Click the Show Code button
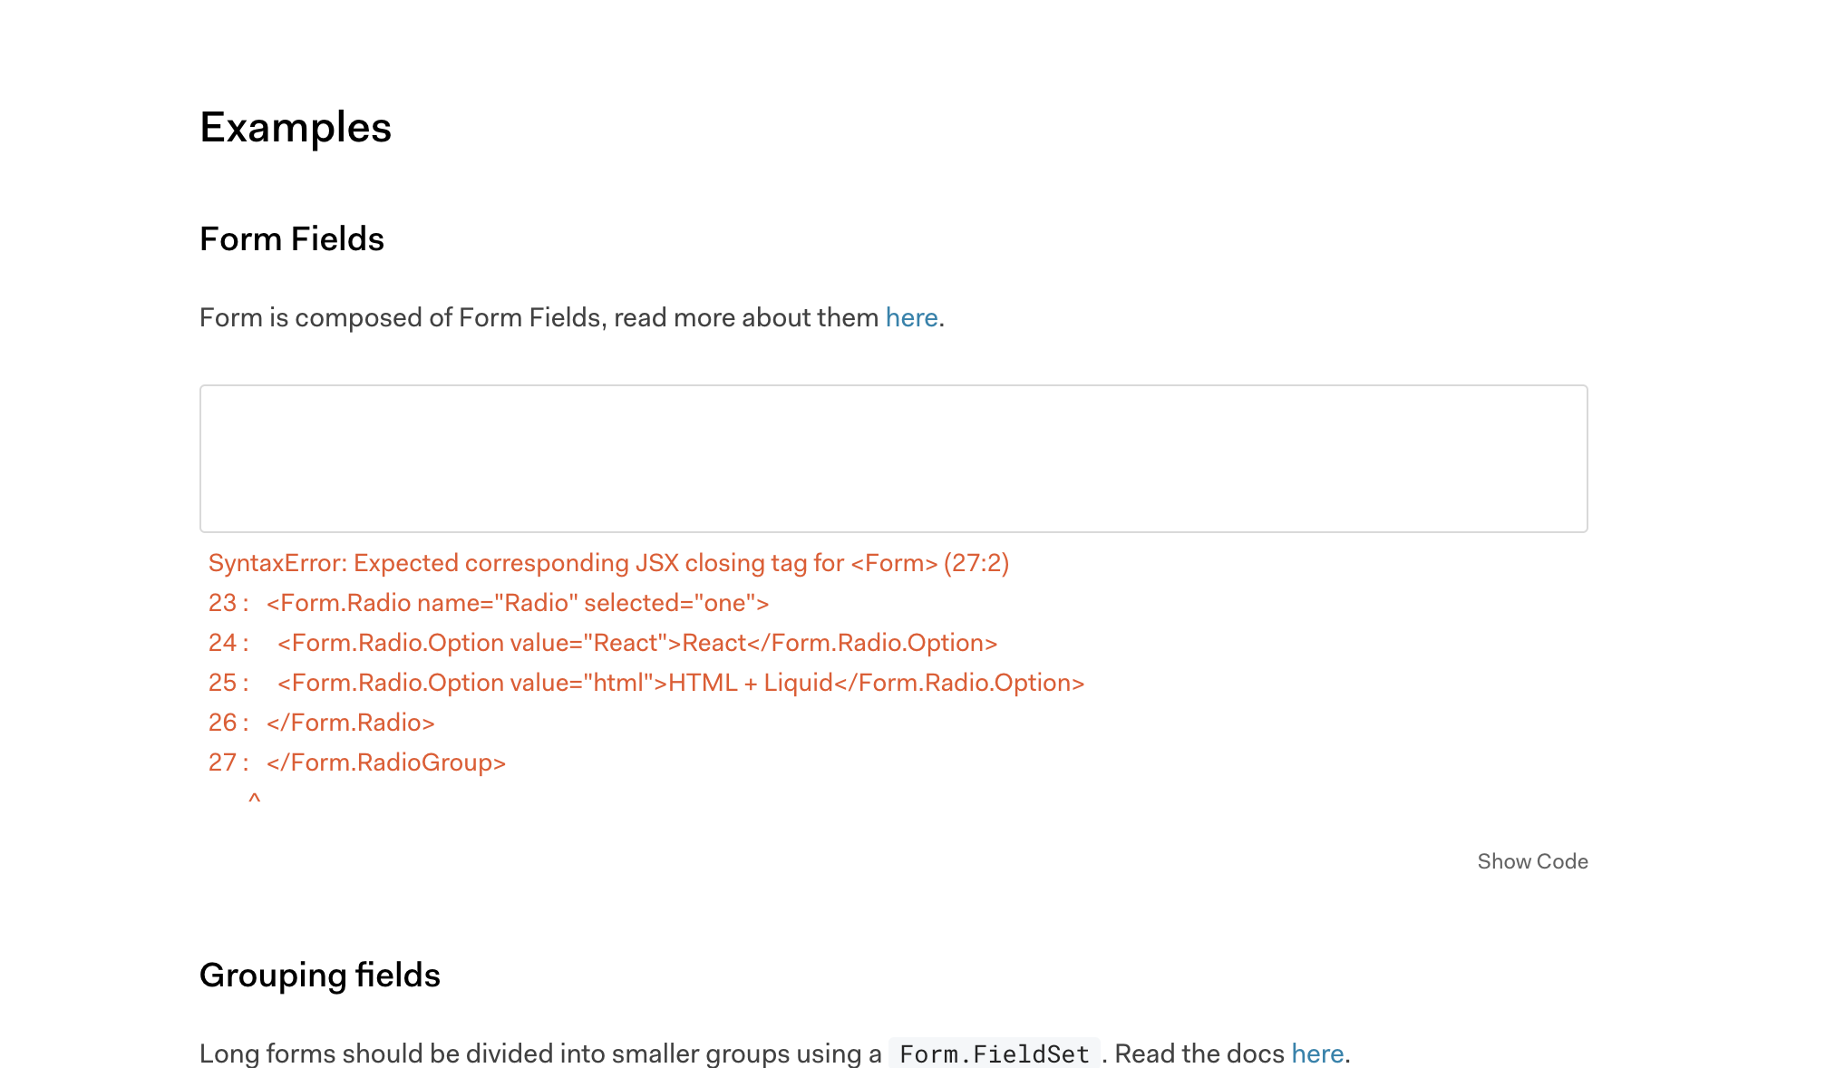Image resolution: width=1835 pixels, height=1068 pixels. click(1532, 861)
